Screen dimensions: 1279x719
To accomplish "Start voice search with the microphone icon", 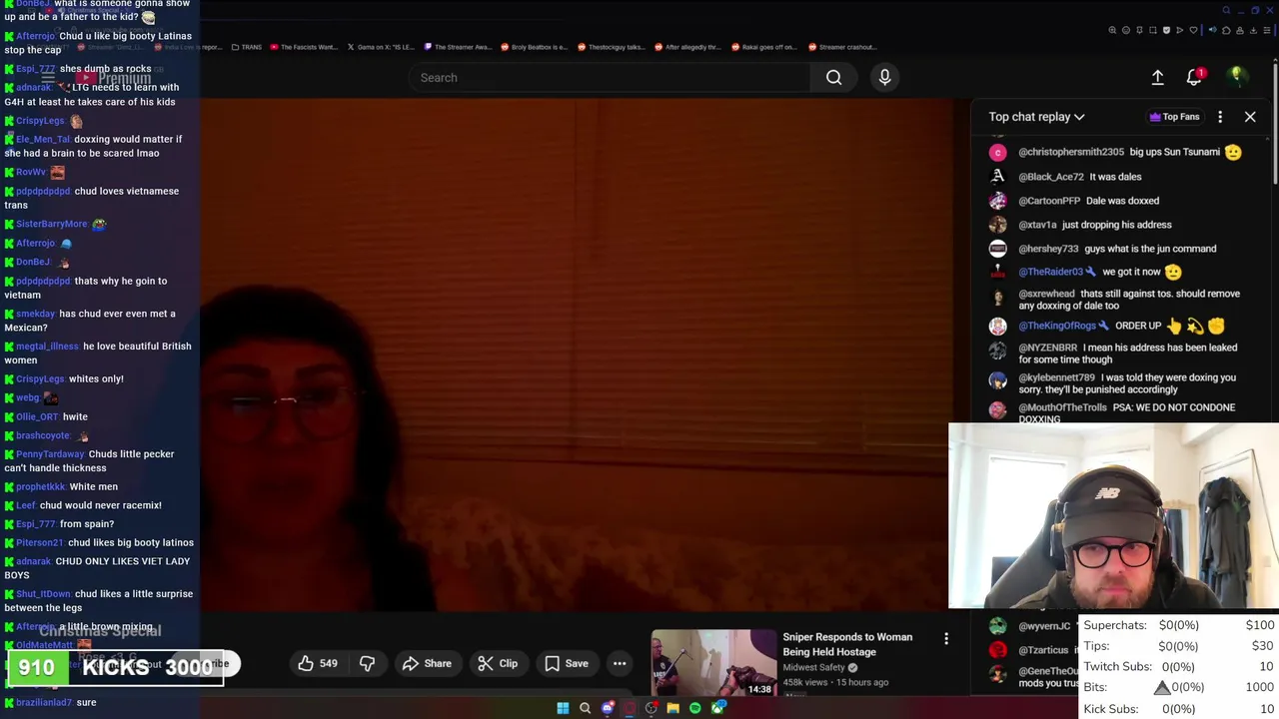I will tap(884, 77).
